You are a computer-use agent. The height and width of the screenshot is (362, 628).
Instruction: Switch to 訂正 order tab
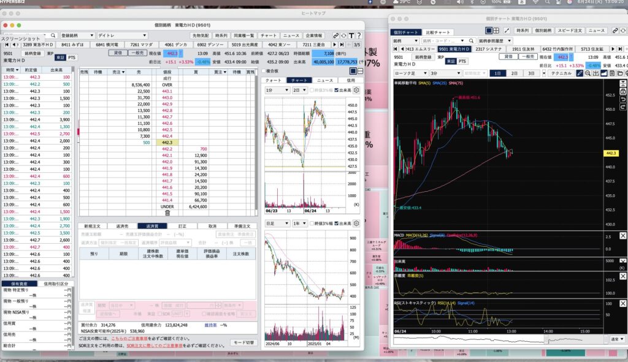click(x=182, y=226)
